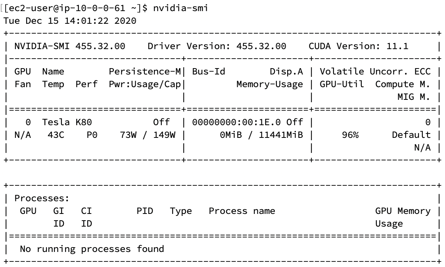Click the Default compute mode value
This screenshot has height=267, width=445.
click(x=411, y=135)
